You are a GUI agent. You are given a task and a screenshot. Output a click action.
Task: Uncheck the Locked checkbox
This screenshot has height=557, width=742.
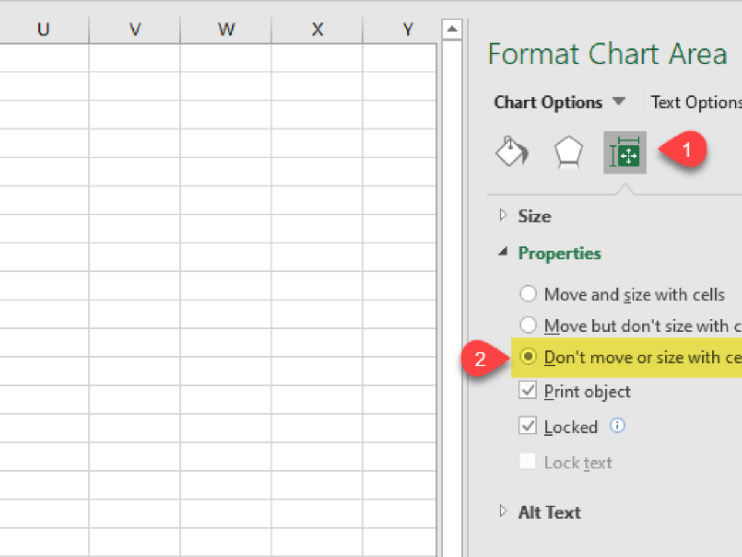click(x=527, y=426)
